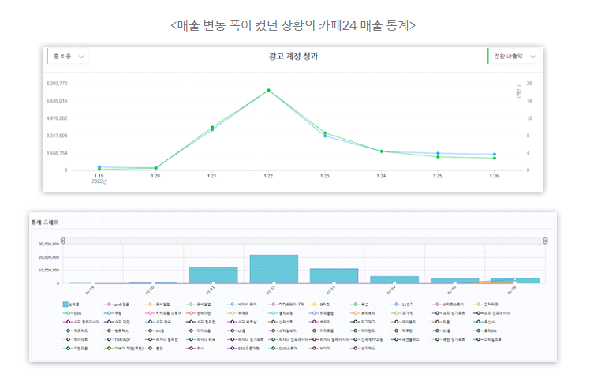Toggle the 쇼핑몰 bar series in the legend
590x381 pixels.
(71, 304)
